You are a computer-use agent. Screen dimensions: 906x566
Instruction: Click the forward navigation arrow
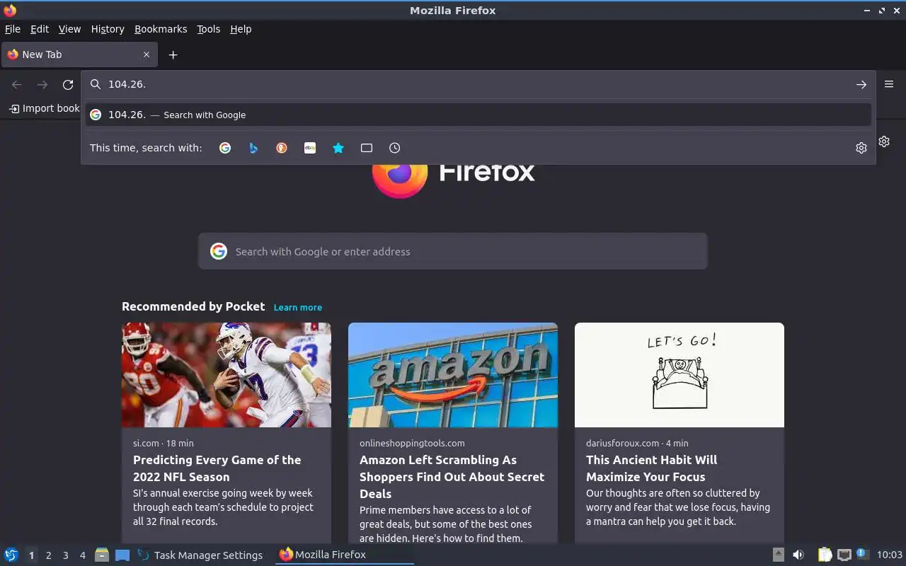42,84
